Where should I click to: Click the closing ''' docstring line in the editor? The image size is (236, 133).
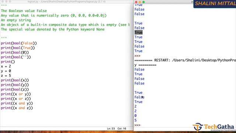click(x=4, y=37)
